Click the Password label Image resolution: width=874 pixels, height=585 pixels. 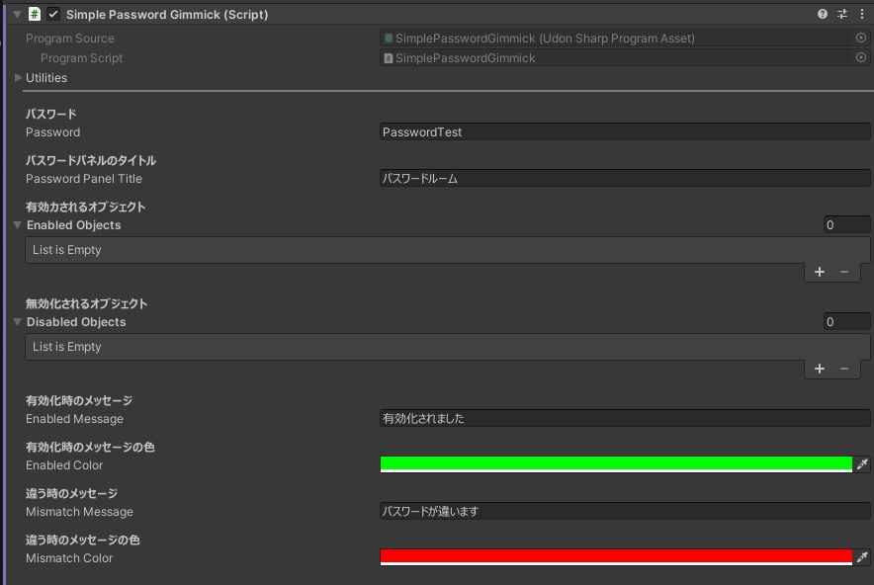[x=53, y=132]
